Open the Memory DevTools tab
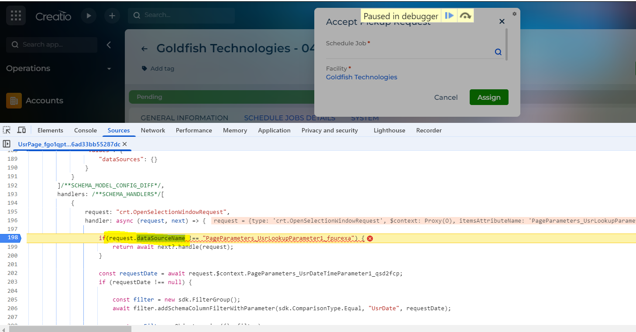 coord(235,130)
